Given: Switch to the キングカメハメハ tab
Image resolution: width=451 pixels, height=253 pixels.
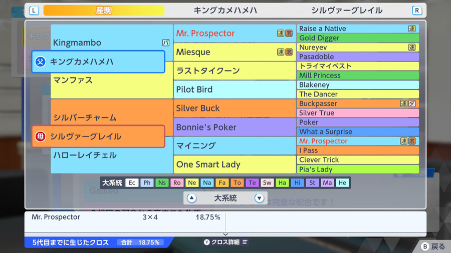Looking at the screenshot, I should [225, 10].
